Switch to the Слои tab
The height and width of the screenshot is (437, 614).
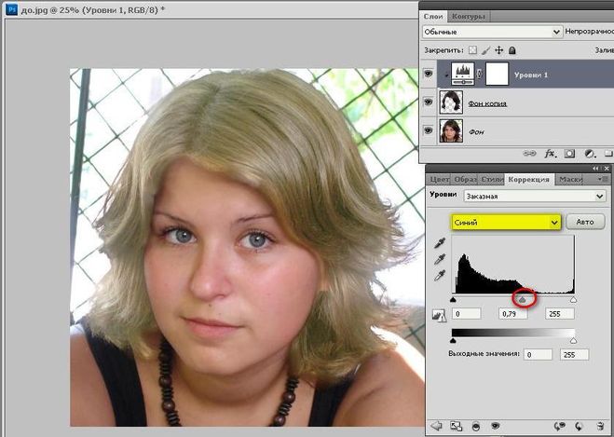click(433, 17)
